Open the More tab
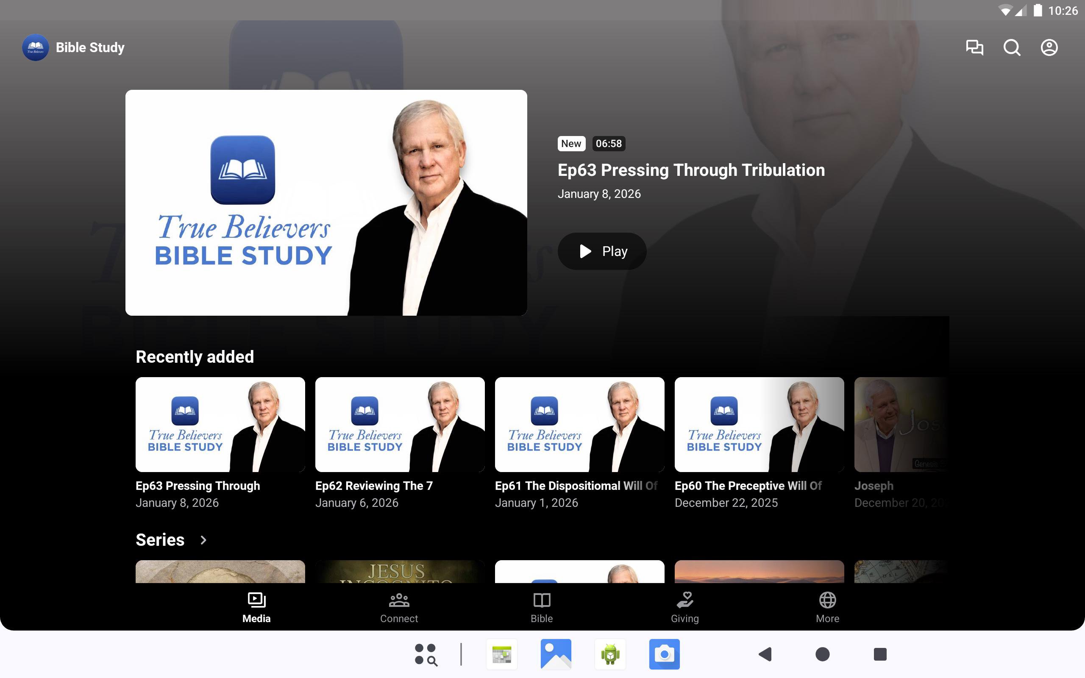 [x=827, y=608]
